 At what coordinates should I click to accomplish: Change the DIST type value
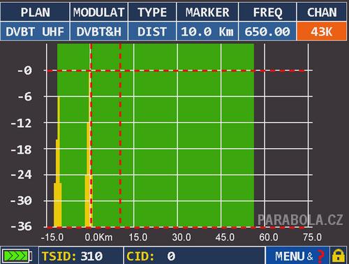coord(152,31)
